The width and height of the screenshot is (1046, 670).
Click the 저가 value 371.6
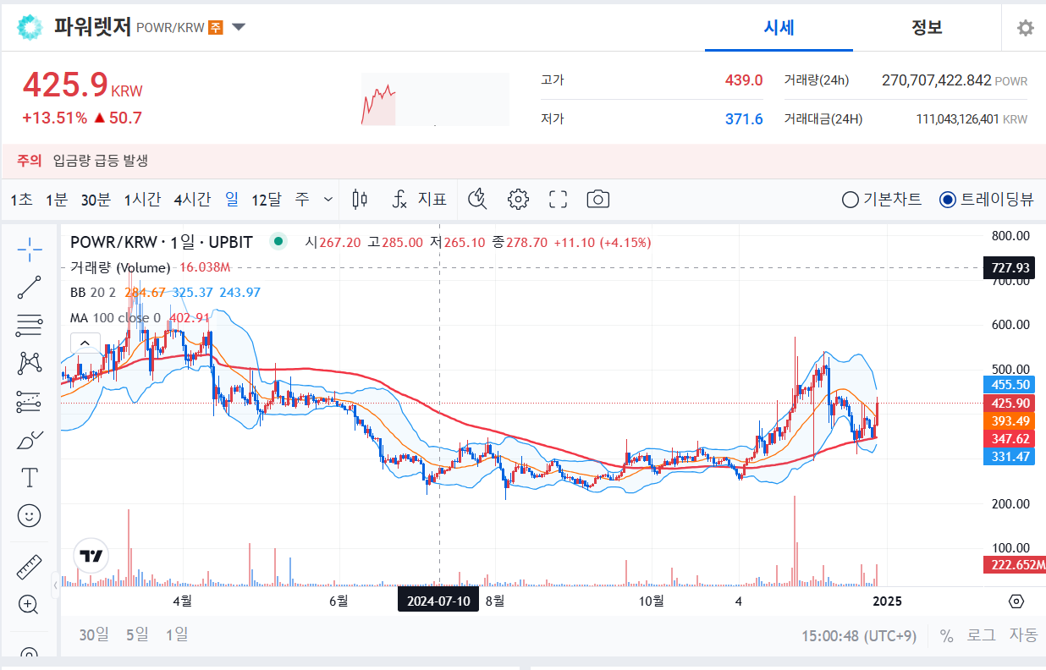[x=744, y=119]
